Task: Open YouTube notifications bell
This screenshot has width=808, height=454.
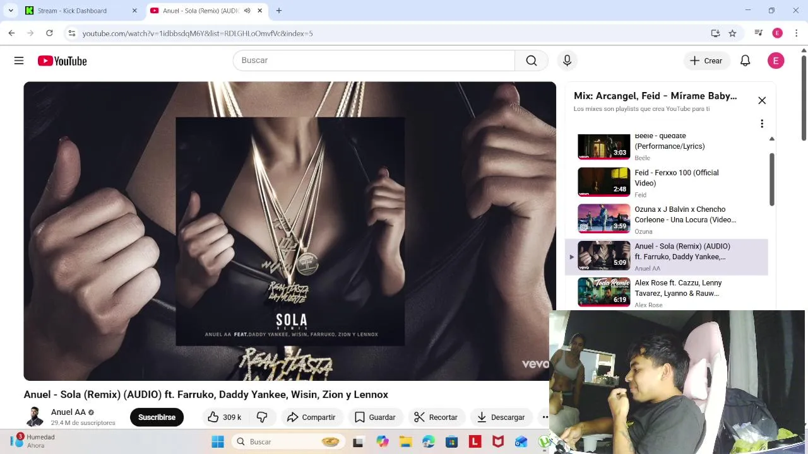Action: tap(746, 61)
